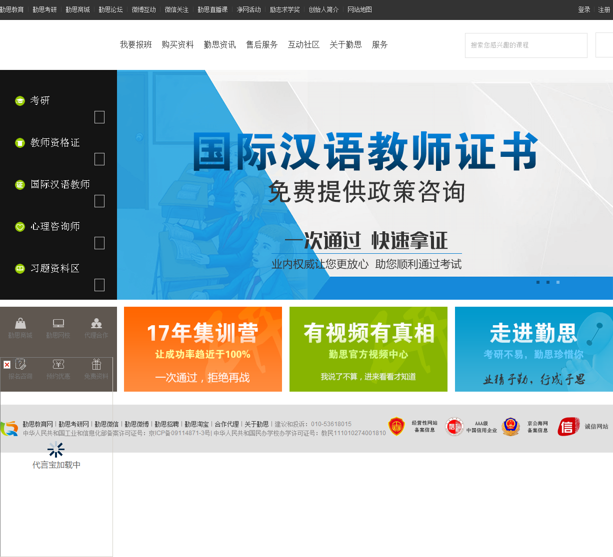Open the 勤思商城 shopping bag icon
The width and height of the screenshot is (613, 557).
(20, 323)
